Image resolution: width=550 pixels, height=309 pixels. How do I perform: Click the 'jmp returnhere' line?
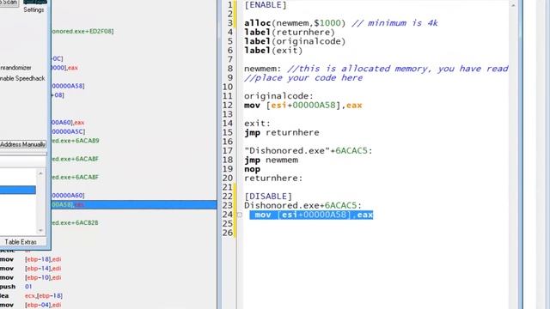282,132
